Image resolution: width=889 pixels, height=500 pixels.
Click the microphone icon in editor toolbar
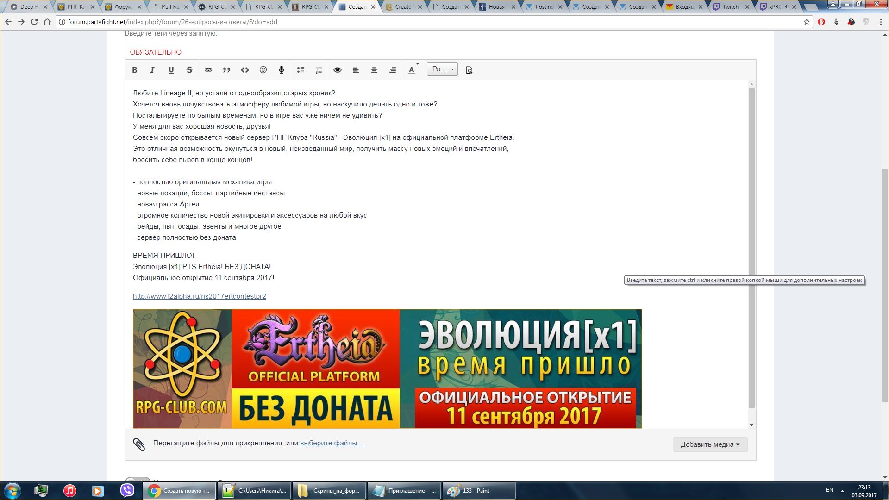(281, 70)
